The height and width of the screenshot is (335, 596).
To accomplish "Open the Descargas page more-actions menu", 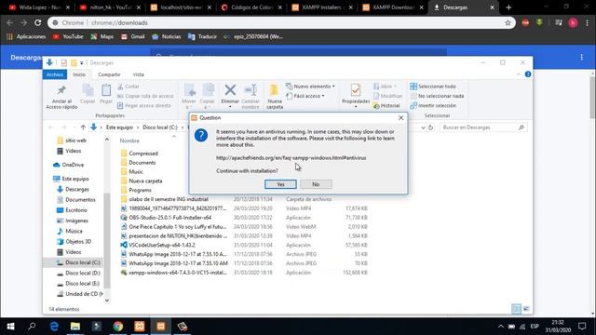I will pos(581,58).
